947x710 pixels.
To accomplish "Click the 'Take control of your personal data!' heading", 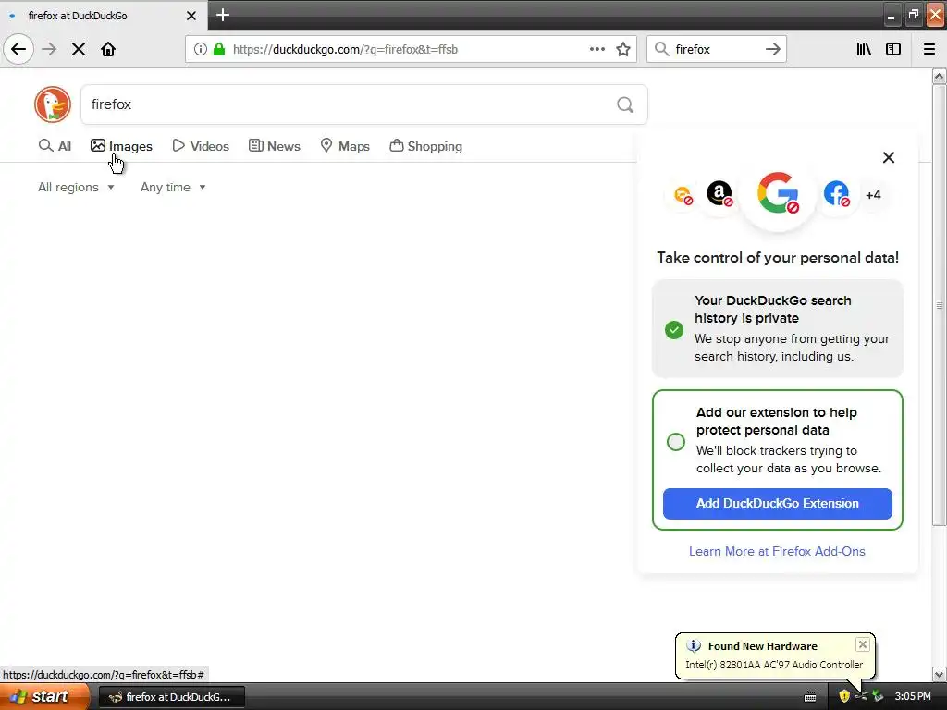I will coord(778,258).
